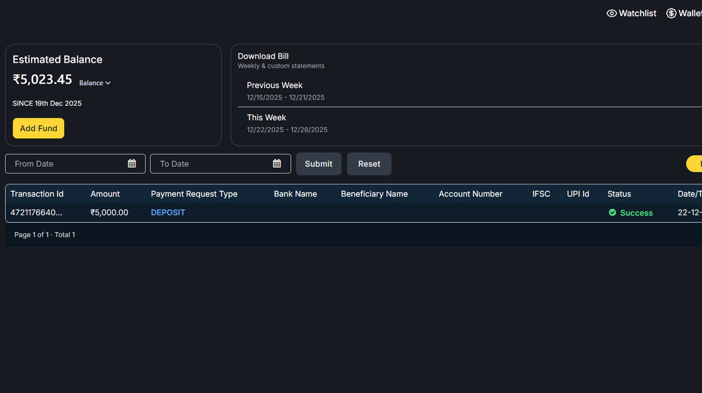
Task: Open the Watchlist menu item
Action: [631, 14]
